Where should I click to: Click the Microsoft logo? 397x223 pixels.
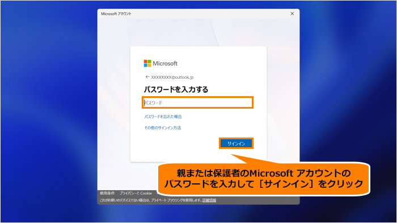pos(161,63)
